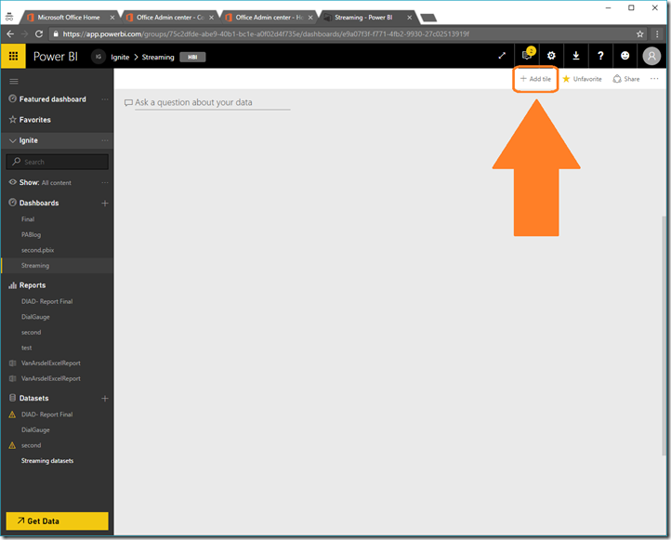Open the settings gear icon

tap(551, 56)
